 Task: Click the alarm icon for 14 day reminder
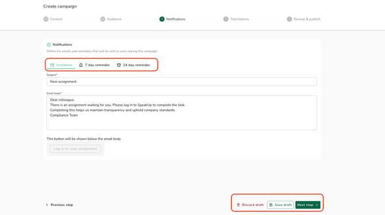click(x=119, y=65)
